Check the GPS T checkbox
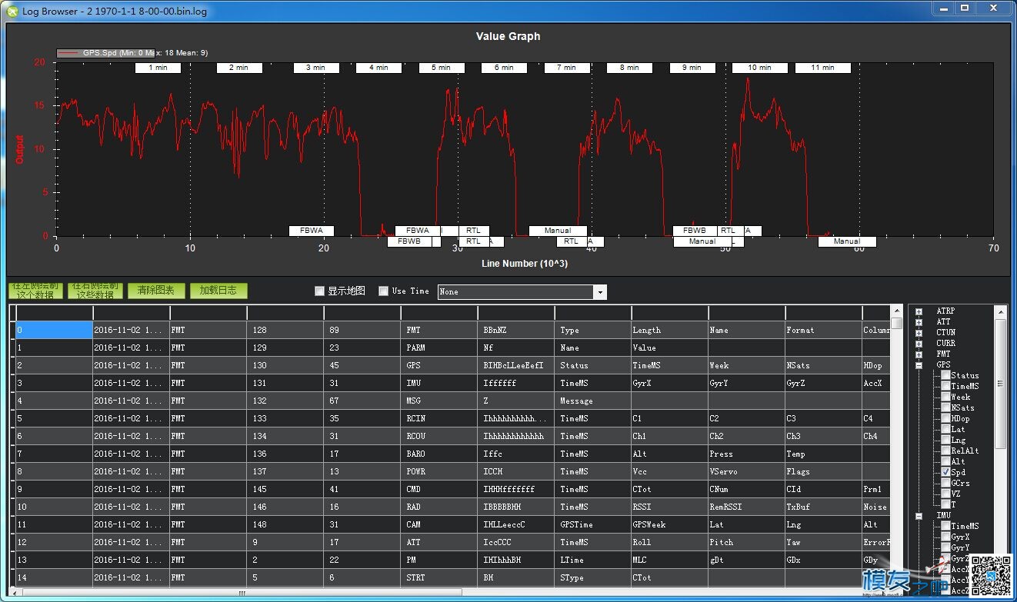Screen dimensions: 1017x602 click(945, 504)
